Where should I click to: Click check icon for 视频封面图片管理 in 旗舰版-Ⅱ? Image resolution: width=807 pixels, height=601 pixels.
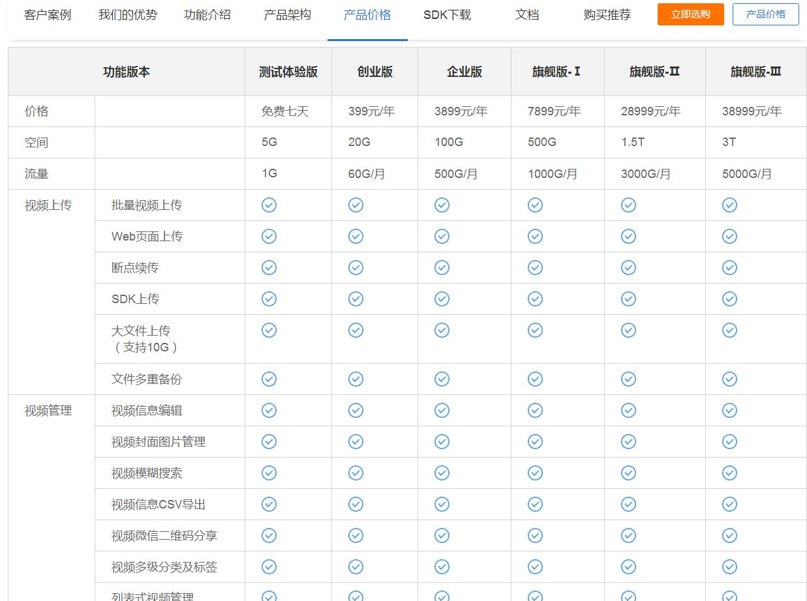(x=628, y=442)
